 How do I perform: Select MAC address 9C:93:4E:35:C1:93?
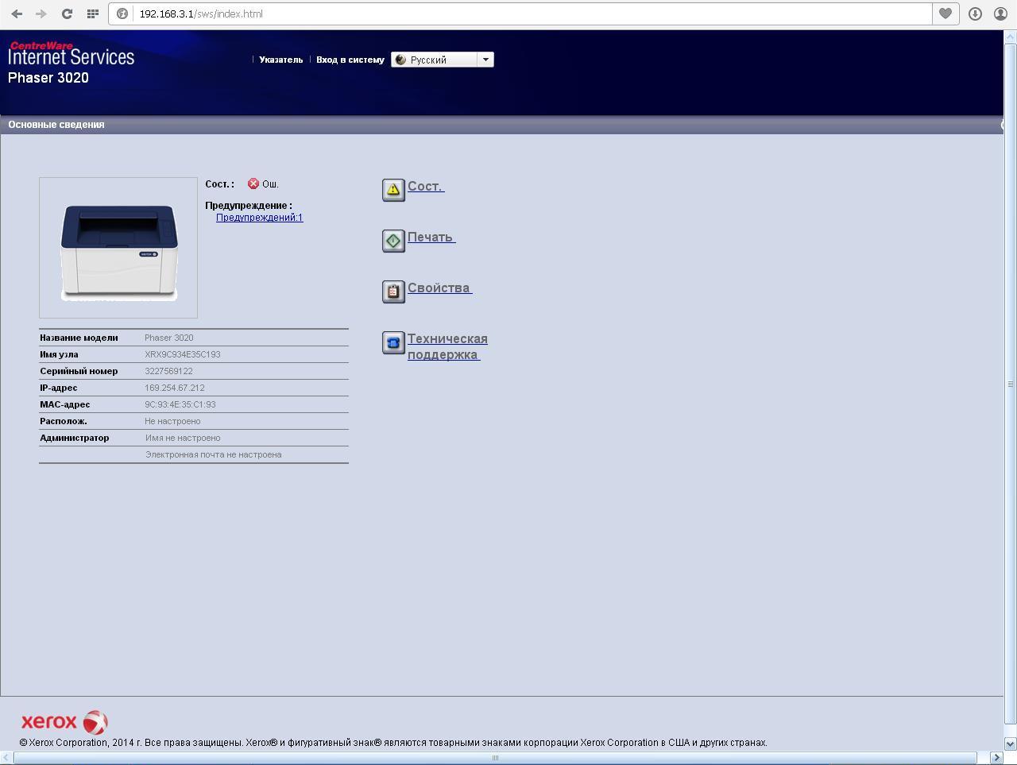click(180, 404)
